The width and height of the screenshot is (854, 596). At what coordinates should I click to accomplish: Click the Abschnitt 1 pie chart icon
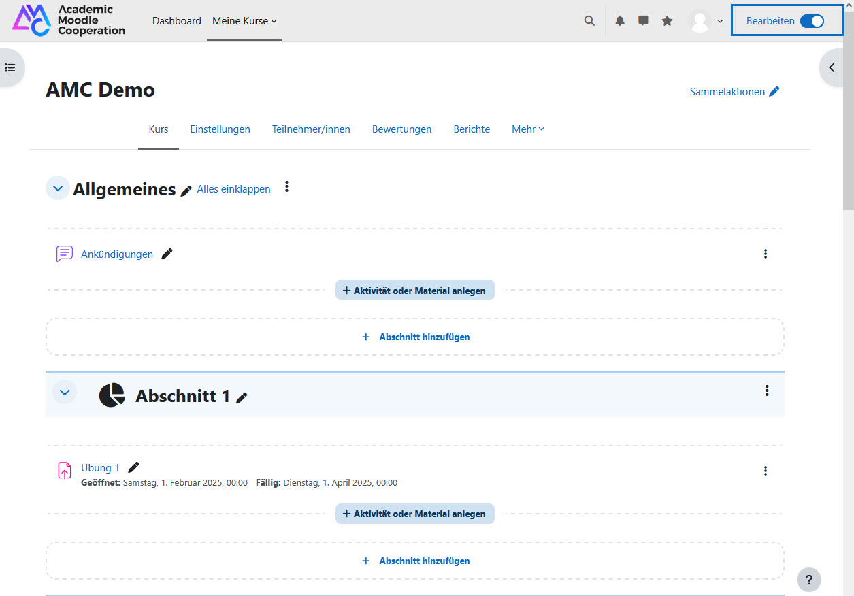(x=112, y=395)
